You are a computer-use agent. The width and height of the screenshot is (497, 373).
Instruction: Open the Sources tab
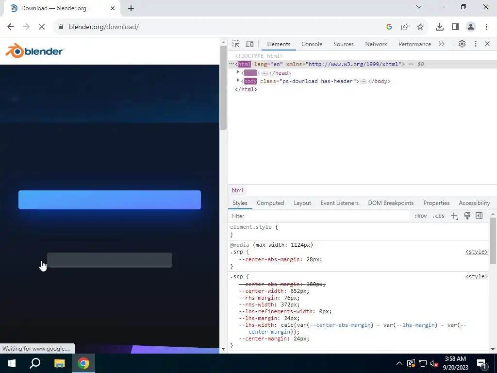coord(344,44)
